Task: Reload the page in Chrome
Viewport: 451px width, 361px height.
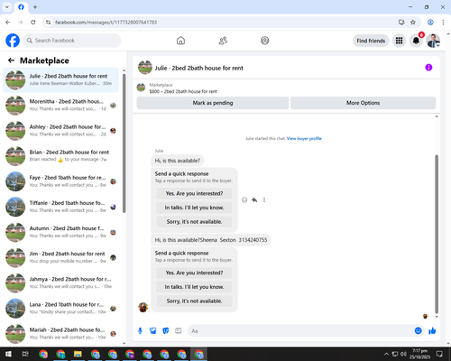Action: click(x=33, y=22)
